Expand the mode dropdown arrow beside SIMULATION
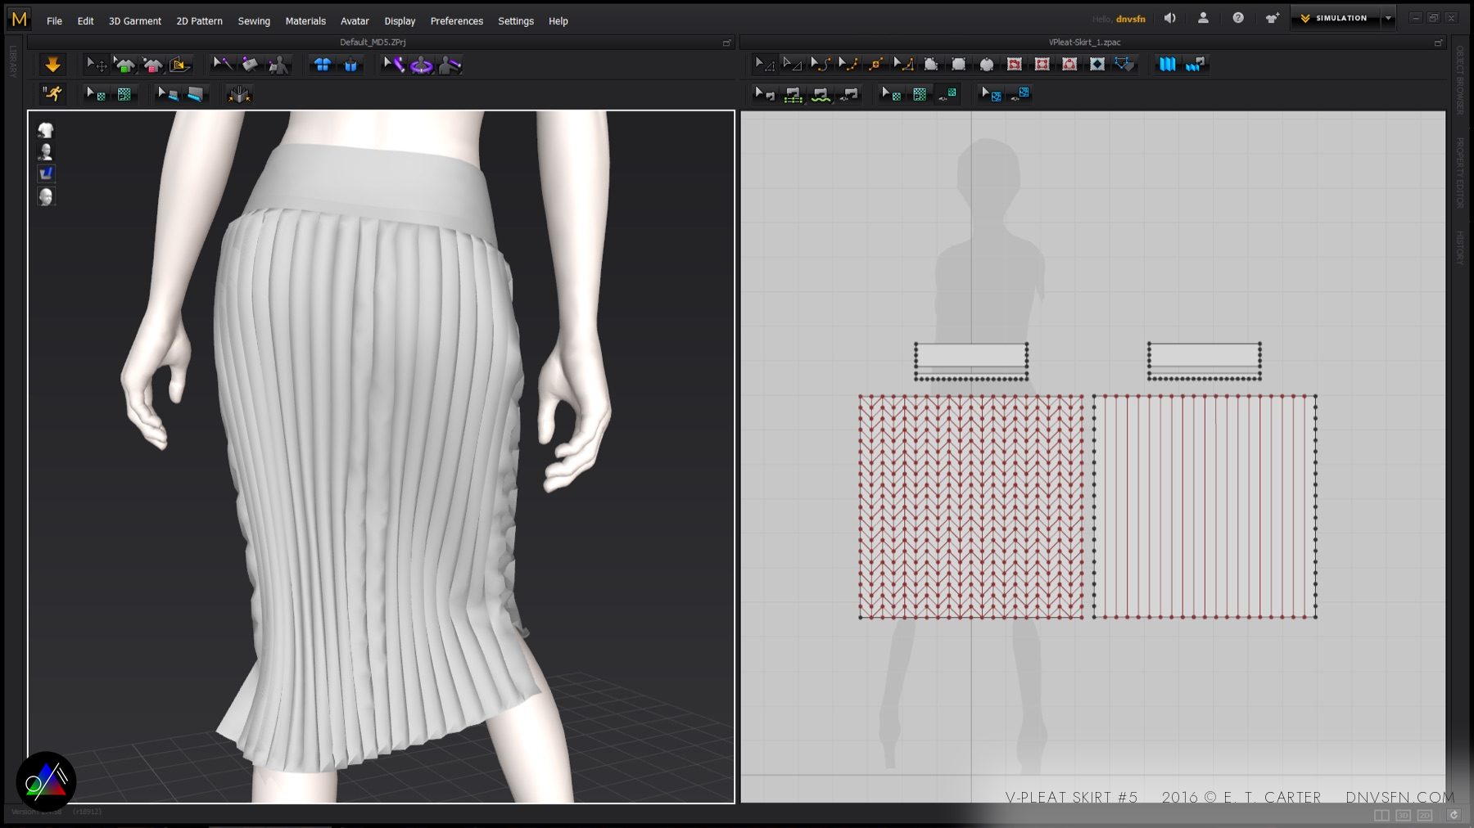Image resolution: width=1474 pixels, height=828 pixels. click(x=1388, y=18)
